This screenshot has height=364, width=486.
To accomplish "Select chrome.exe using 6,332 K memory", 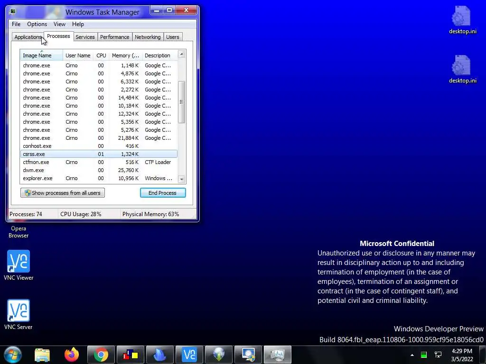I will pyautogui.click(x=99, y=82).
